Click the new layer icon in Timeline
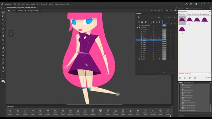This screenshot has height=119, width=212. (138, 22)
